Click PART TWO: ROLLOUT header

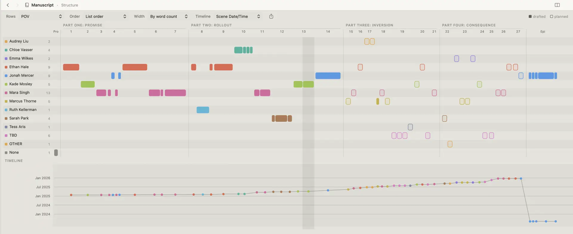pos(212,25)
